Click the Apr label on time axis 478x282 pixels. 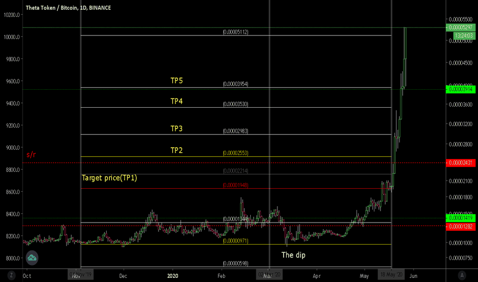tap(317, 276)
